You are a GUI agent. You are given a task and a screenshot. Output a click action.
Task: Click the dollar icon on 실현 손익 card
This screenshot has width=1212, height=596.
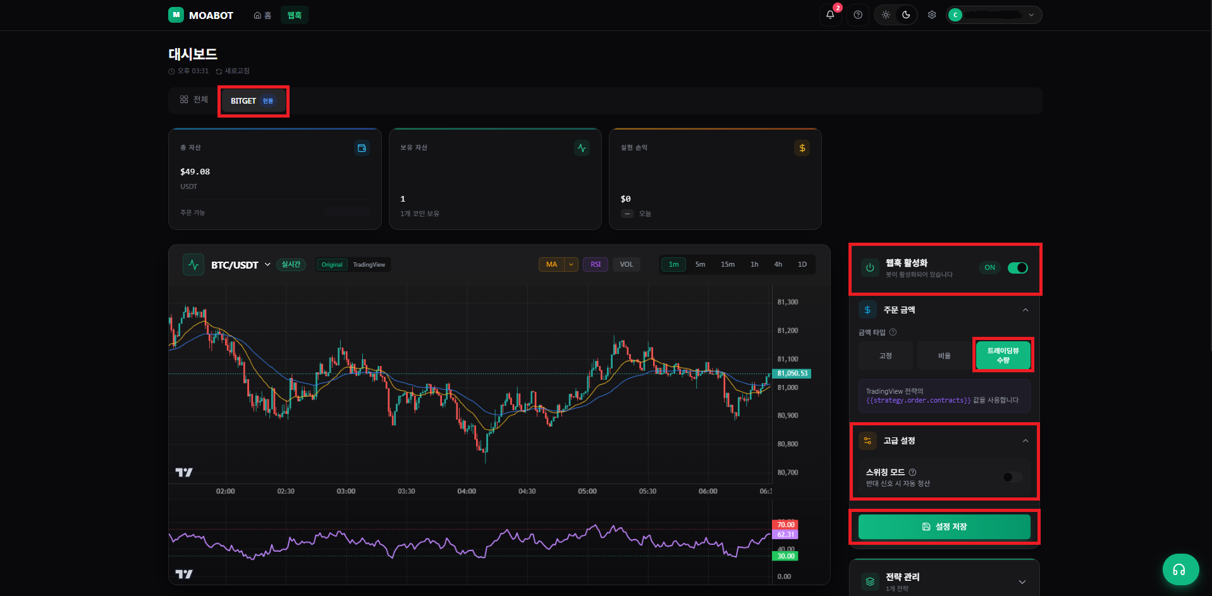click(802, 148)
